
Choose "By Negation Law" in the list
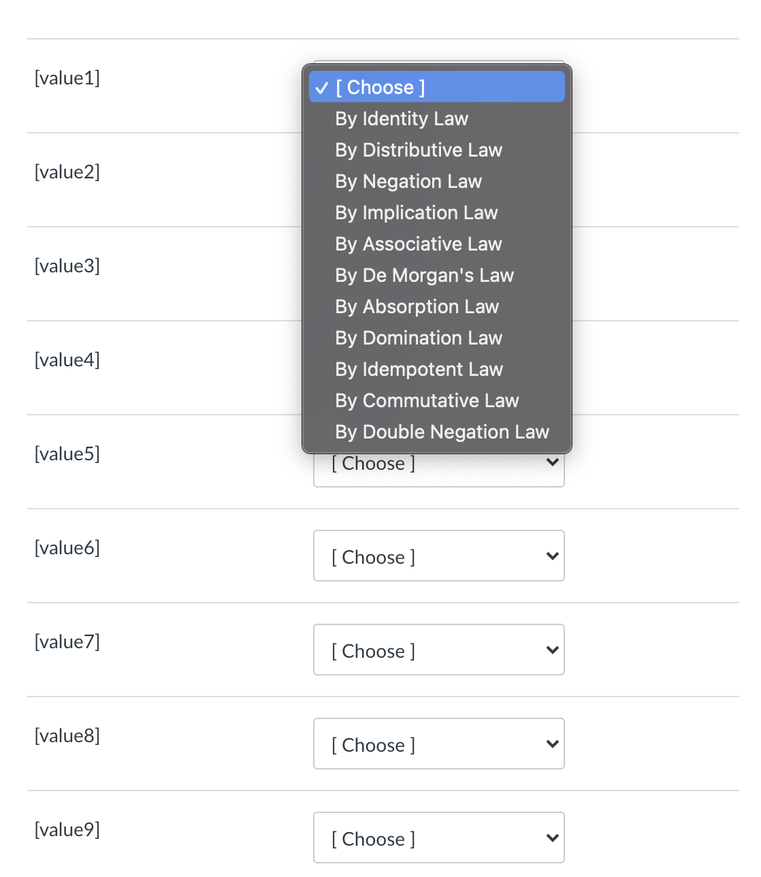pyautogui.click(x=408, y=181)
